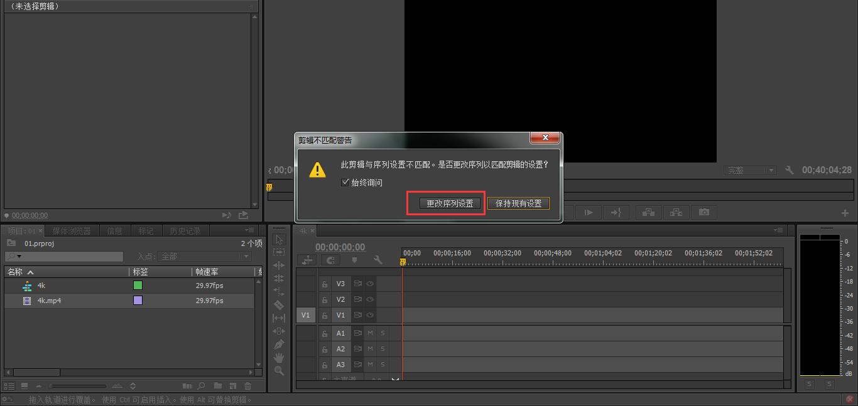The height and width of the screenshot is (406, 858).
Task: Click the trash icon in the project panel
Action: pyautogui.click(x=247, y=386)
